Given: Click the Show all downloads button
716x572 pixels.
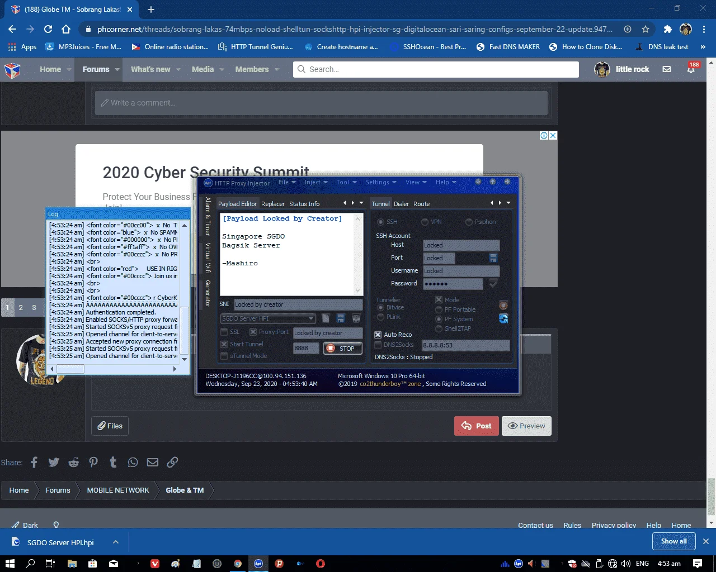Looking at the screenshot, I should pyautogui.click(x=674, y=541).
